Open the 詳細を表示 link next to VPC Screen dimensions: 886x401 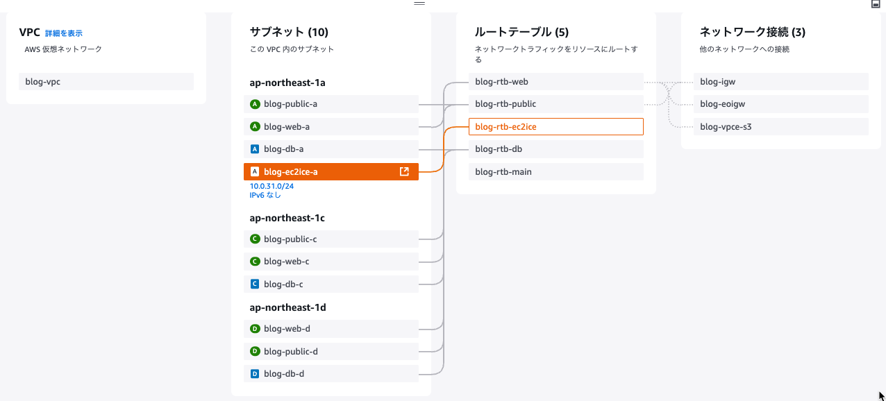64,33
